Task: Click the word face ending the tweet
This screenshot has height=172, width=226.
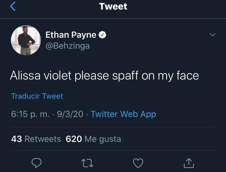Action: pyautogui.click(x=187, y=75)
